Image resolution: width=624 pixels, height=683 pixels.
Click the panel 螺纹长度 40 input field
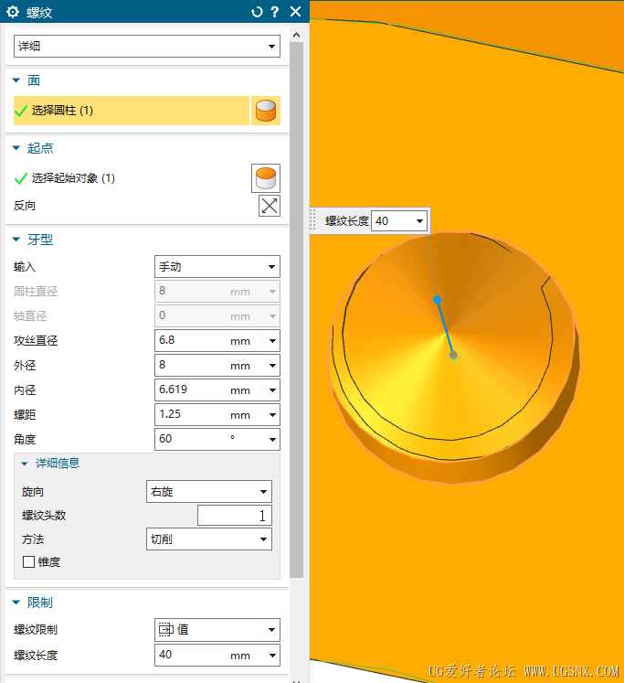(192, 655)
